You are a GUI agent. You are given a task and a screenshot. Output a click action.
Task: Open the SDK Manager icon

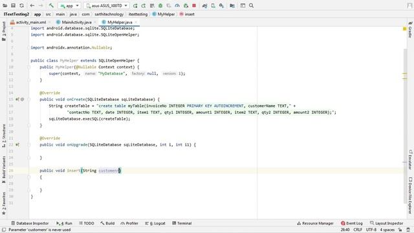221,6
